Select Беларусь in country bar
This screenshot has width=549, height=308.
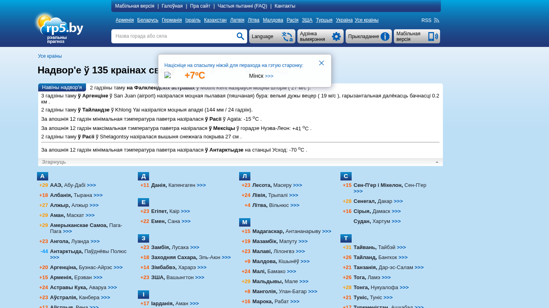tap(148, 20)
